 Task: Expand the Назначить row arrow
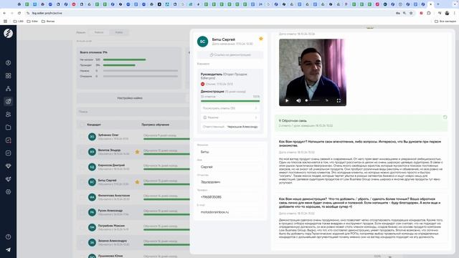(256, 118)
